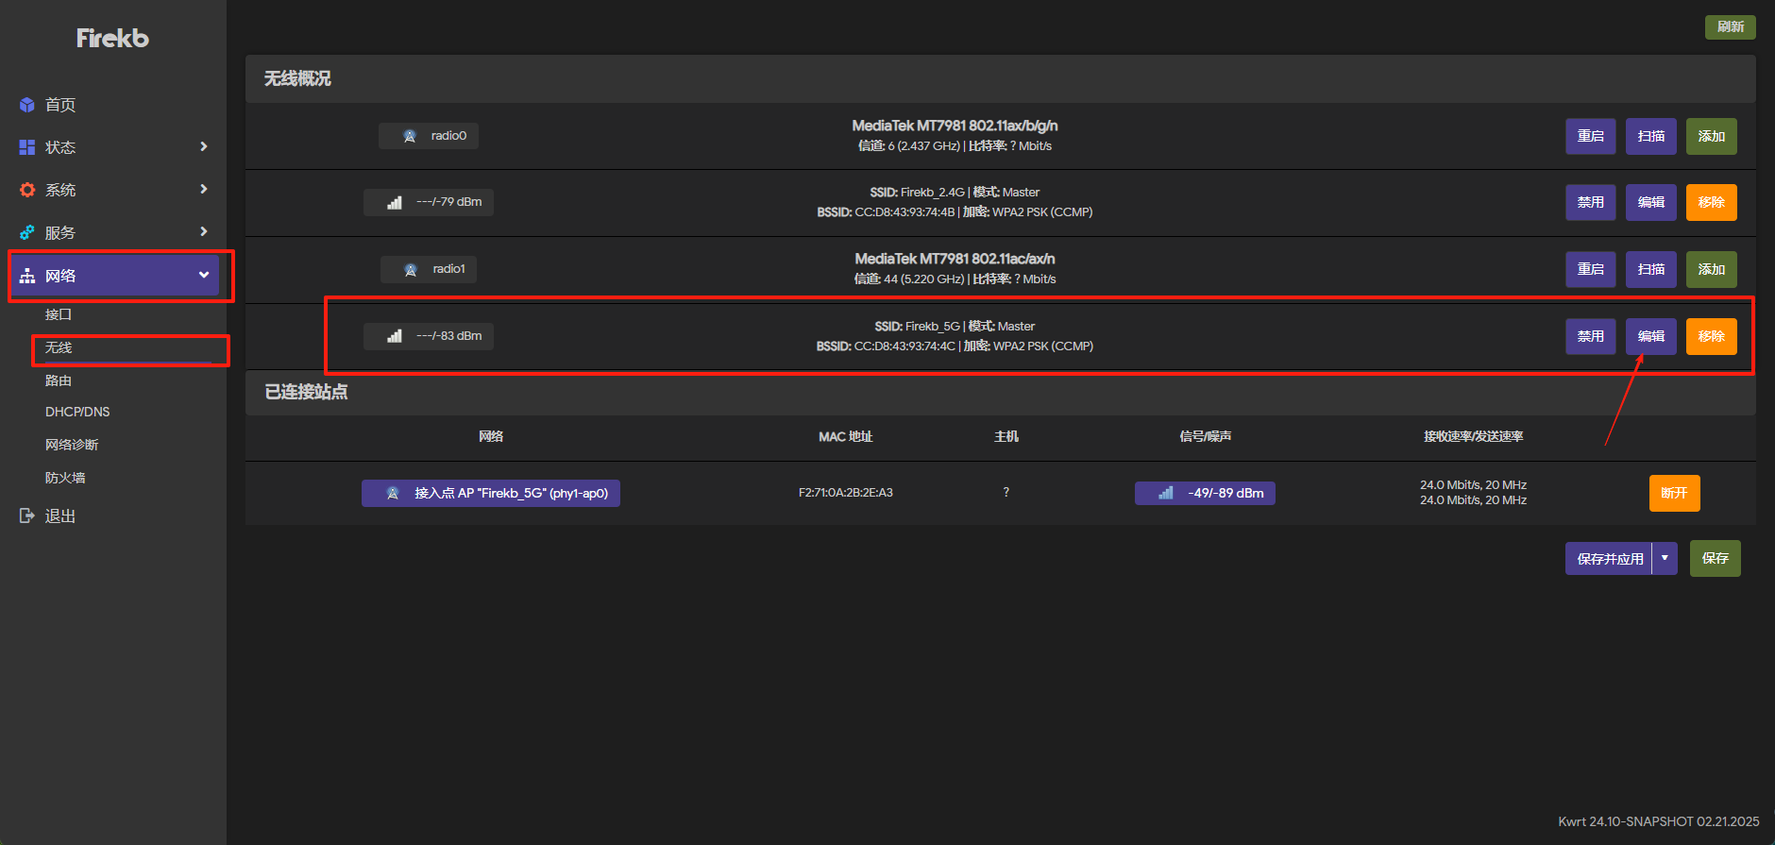Click the antenna icon in Firekb_5G access point badge
Image resolution: width=1775 pixels, height=845 pixels.
(x=393, y=493)
